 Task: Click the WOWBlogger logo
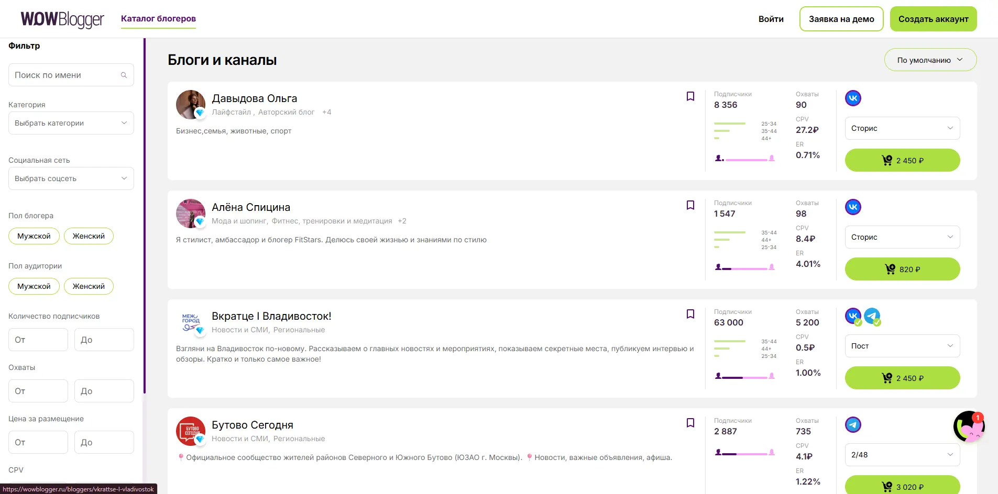pos(62,19)
